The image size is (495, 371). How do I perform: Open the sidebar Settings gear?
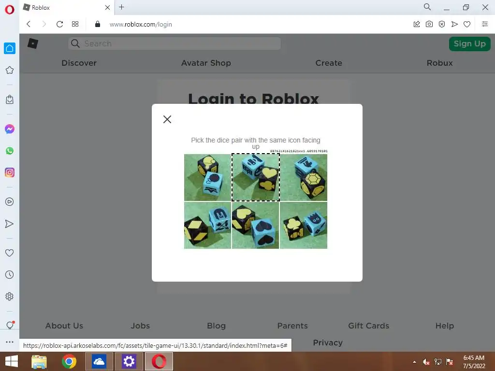[10, 296]
